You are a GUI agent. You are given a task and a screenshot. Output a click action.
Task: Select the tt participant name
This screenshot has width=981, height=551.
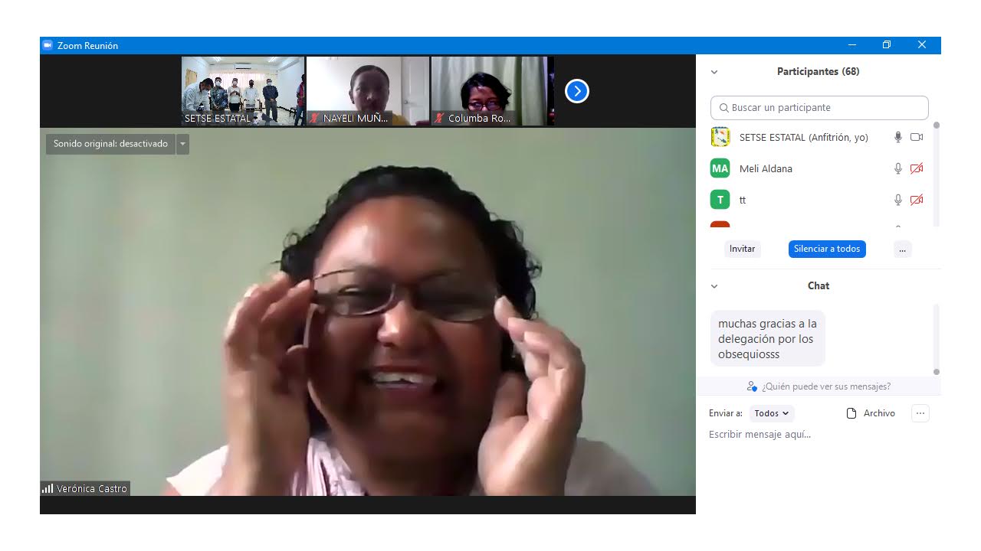click(x=743, y=200)
